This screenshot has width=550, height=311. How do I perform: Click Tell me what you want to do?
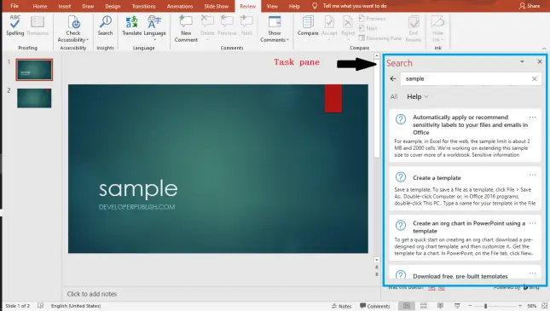pos(355,6)
